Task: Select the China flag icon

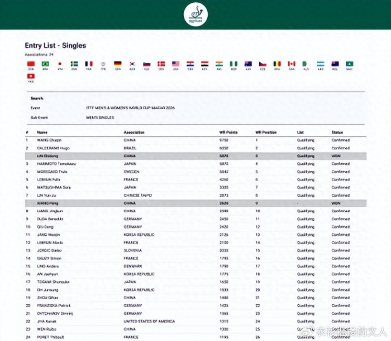Action: click(x=31, y=64)
